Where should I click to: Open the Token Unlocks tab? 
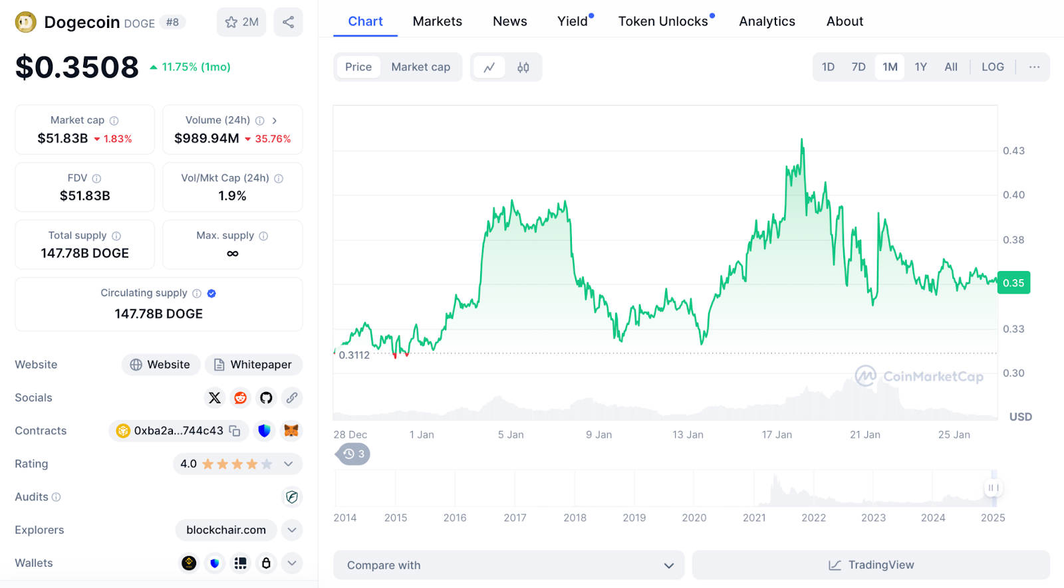pyautogui.click(x=663, y=21)
